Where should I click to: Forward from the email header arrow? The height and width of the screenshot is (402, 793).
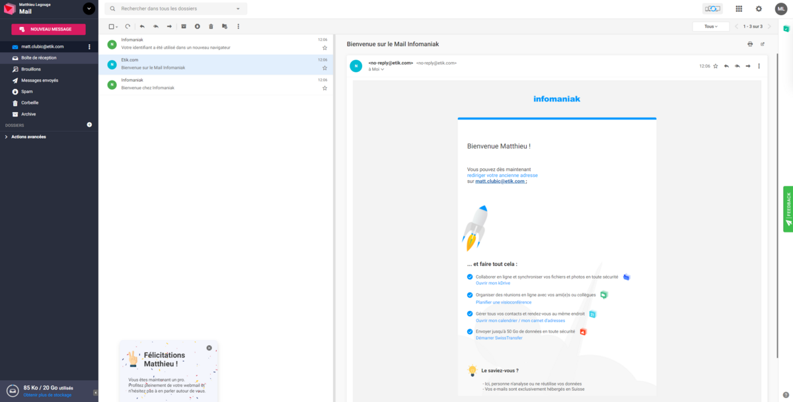748,66
